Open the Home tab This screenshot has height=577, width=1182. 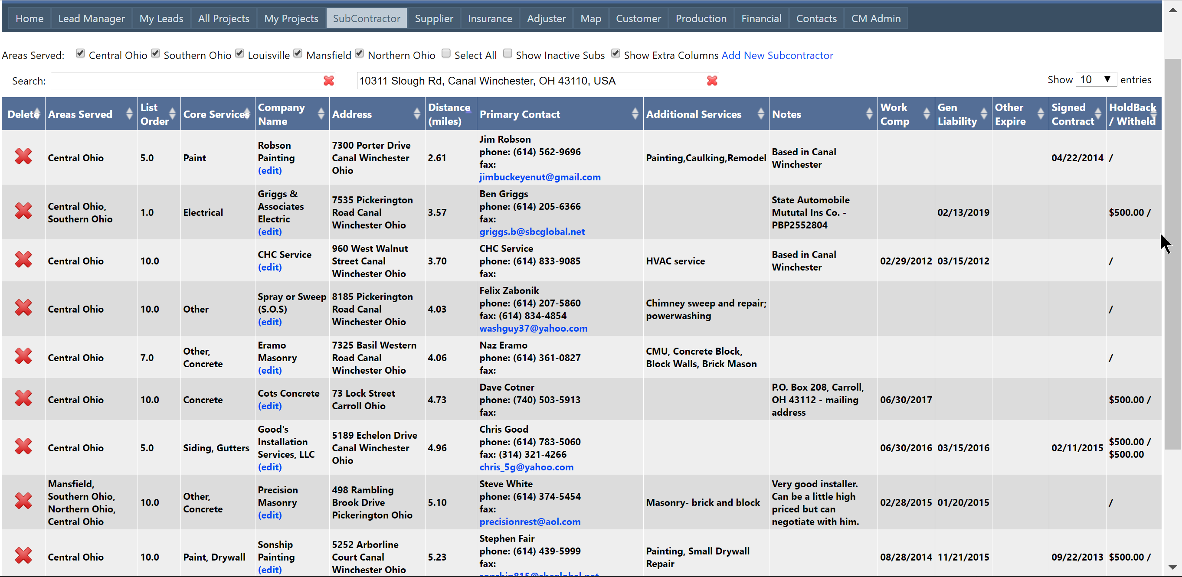point(29,18)
